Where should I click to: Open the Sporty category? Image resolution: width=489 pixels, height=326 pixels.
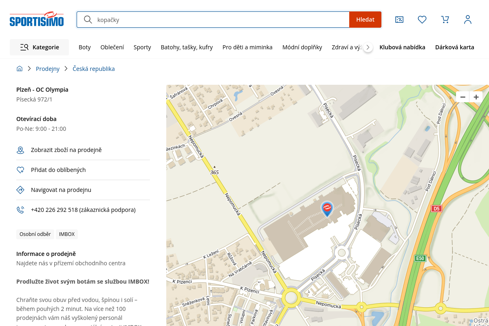142,47
